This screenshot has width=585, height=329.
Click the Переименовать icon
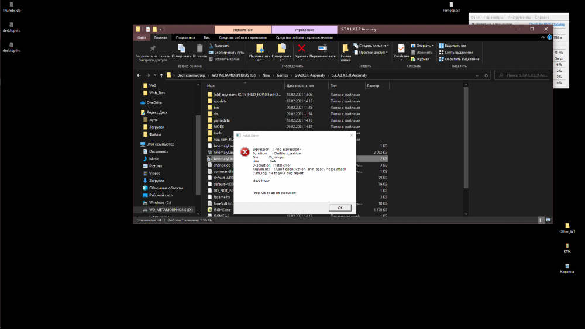coord(322,48)
